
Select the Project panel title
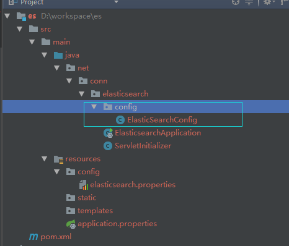(32, 2)
